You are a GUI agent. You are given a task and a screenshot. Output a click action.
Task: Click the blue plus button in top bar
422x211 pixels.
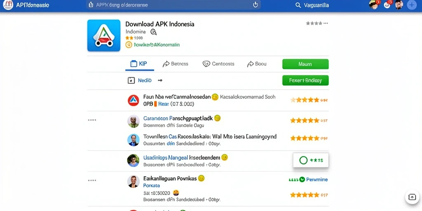click(412, 5)
